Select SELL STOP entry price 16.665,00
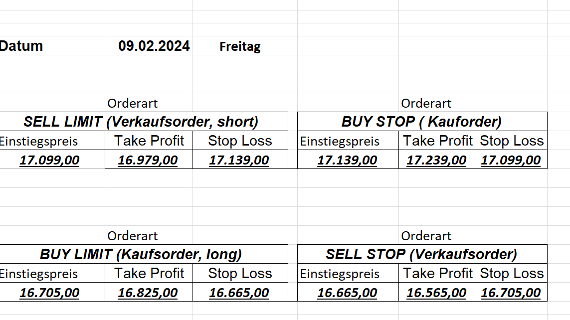 coord(347,293)
